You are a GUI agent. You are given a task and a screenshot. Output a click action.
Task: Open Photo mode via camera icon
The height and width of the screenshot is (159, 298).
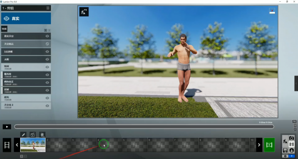point(291,138)
